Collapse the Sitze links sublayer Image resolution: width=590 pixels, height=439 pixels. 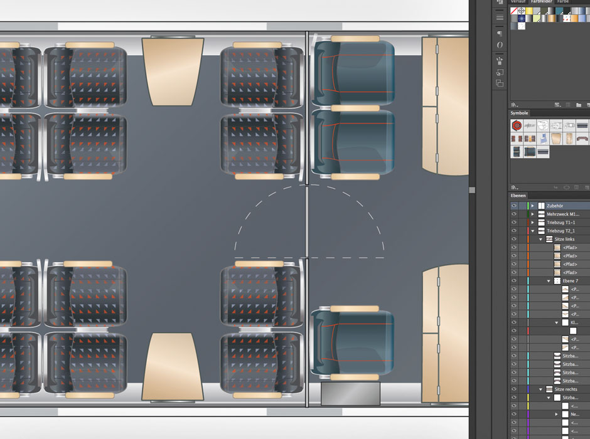click(x=540, y=239)
